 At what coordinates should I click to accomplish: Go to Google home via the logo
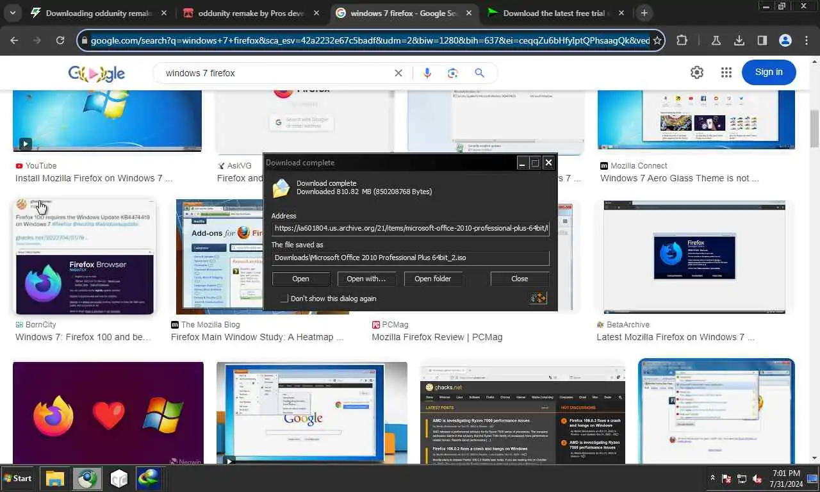click(x=97, y=74)
